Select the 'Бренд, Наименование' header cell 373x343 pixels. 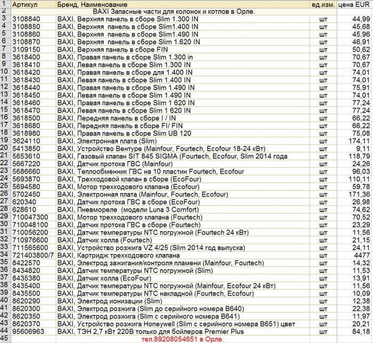tap(183, 4)
